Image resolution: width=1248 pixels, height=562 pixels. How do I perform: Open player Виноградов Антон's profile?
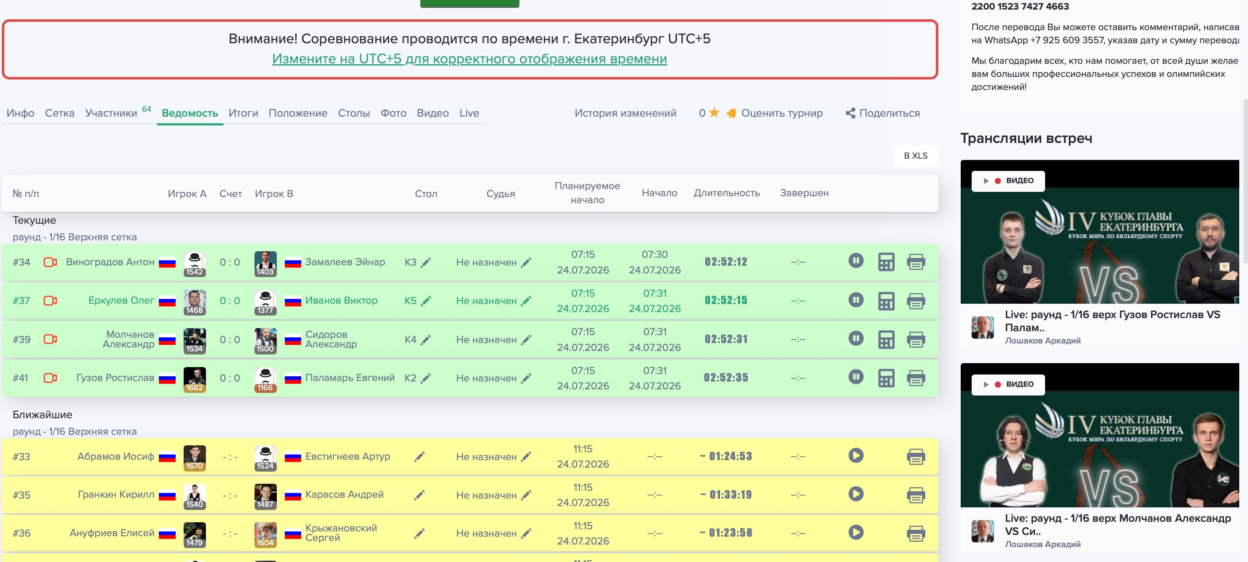click(110, 262)
